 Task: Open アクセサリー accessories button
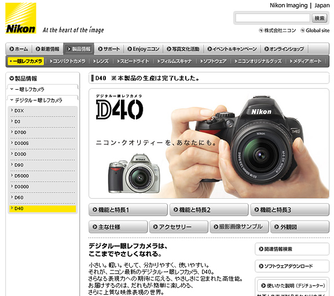click(x=179, y=227)
